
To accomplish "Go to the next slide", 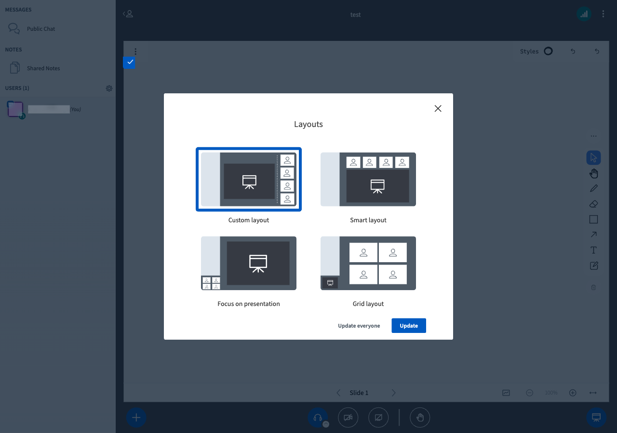I will pyautogui.click(x=393, y=393).
